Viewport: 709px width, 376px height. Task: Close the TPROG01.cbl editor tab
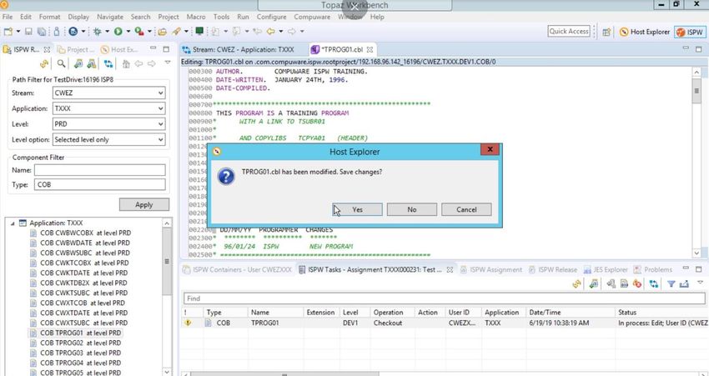370,50
